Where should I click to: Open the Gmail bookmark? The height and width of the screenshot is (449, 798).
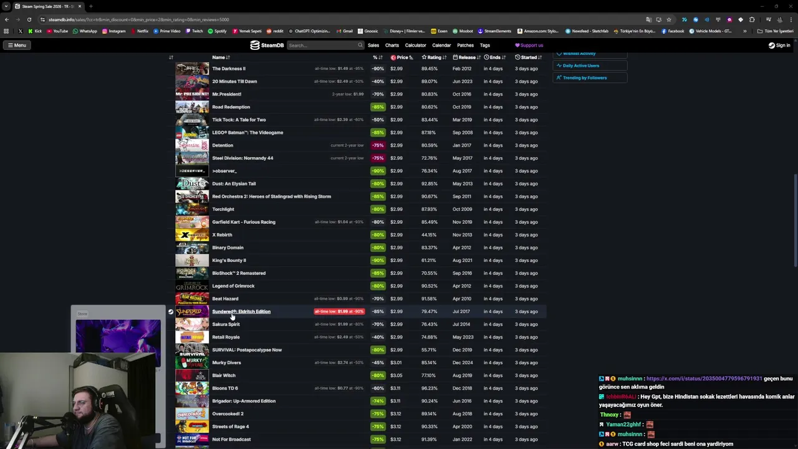click(x=345, y=31)
